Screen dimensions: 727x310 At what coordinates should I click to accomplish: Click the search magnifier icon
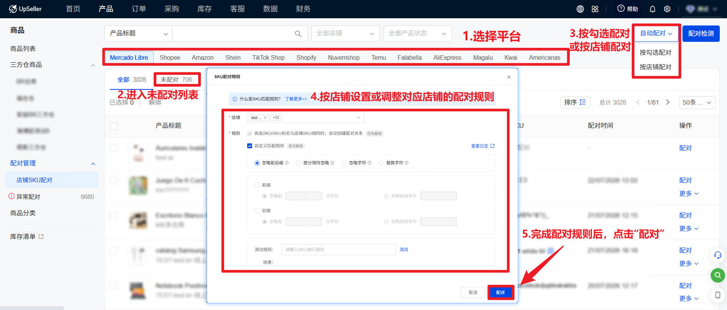pos(298,34)
